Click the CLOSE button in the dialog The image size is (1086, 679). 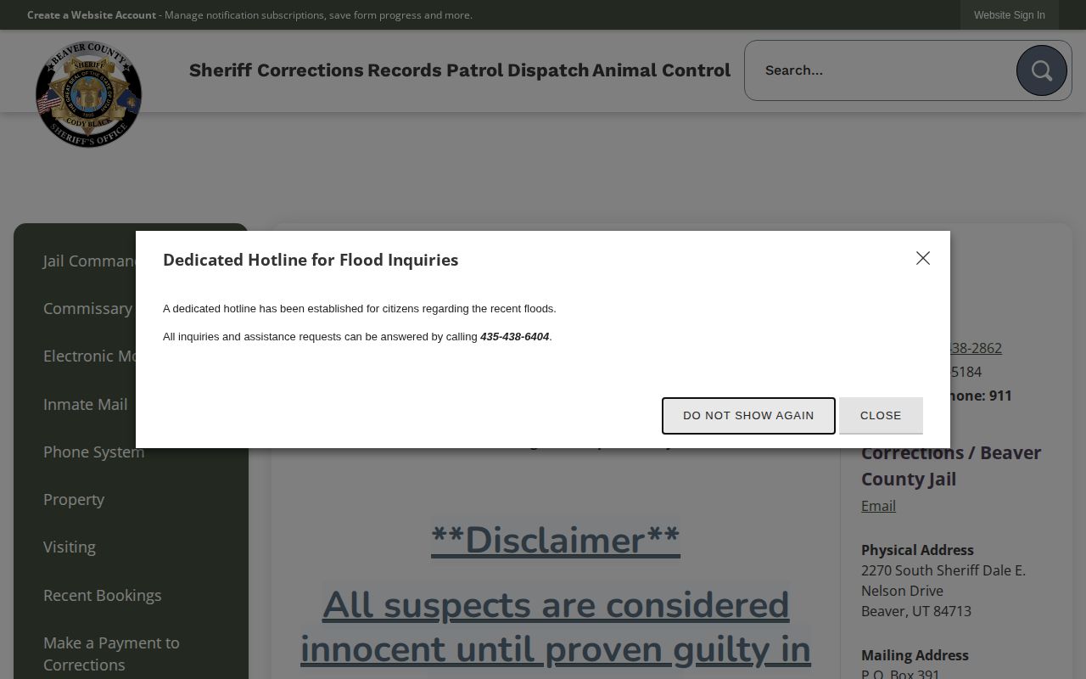point(881,415)
